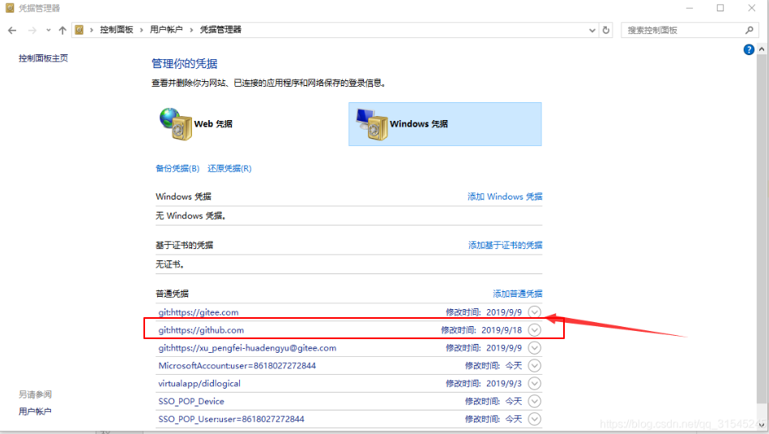Screen dimensions: 769x434
Task: Switch to Web 凭据 tab
Action: point(213,124)
